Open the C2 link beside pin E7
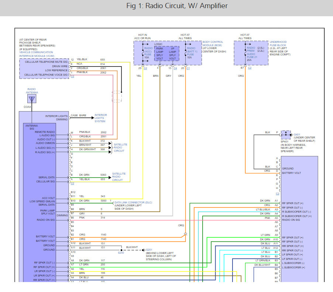Image resolution: width=333 pixels, height=292 pixels. point(250,68)
